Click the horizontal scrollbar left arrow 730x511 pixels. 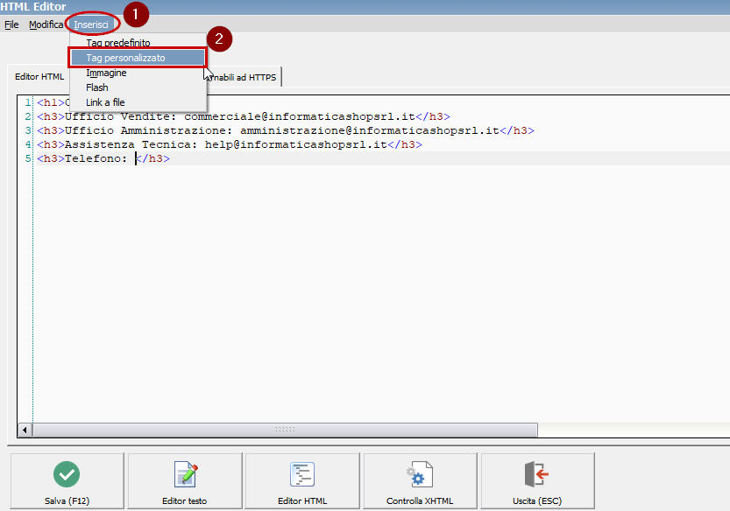click(25, 430)
